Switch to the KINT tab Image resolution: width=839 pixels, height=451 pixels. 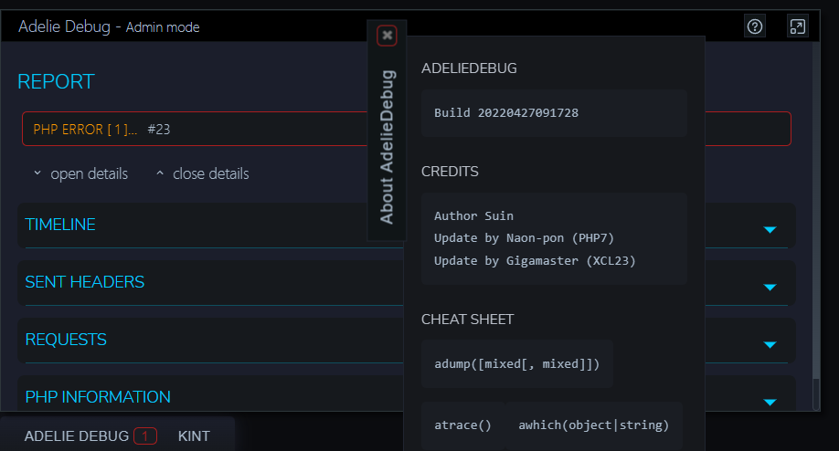click(x=194, y=436)
